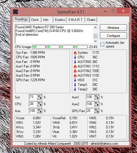
Task: Click the flame icon next to System temperature
Action: [x=75, y=53]
